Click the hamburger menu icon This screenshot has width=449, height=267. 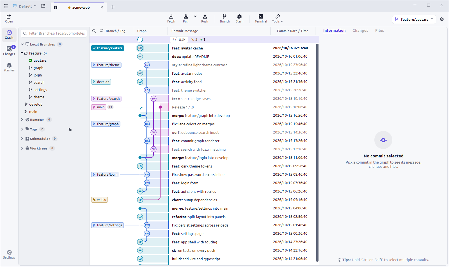6,6
